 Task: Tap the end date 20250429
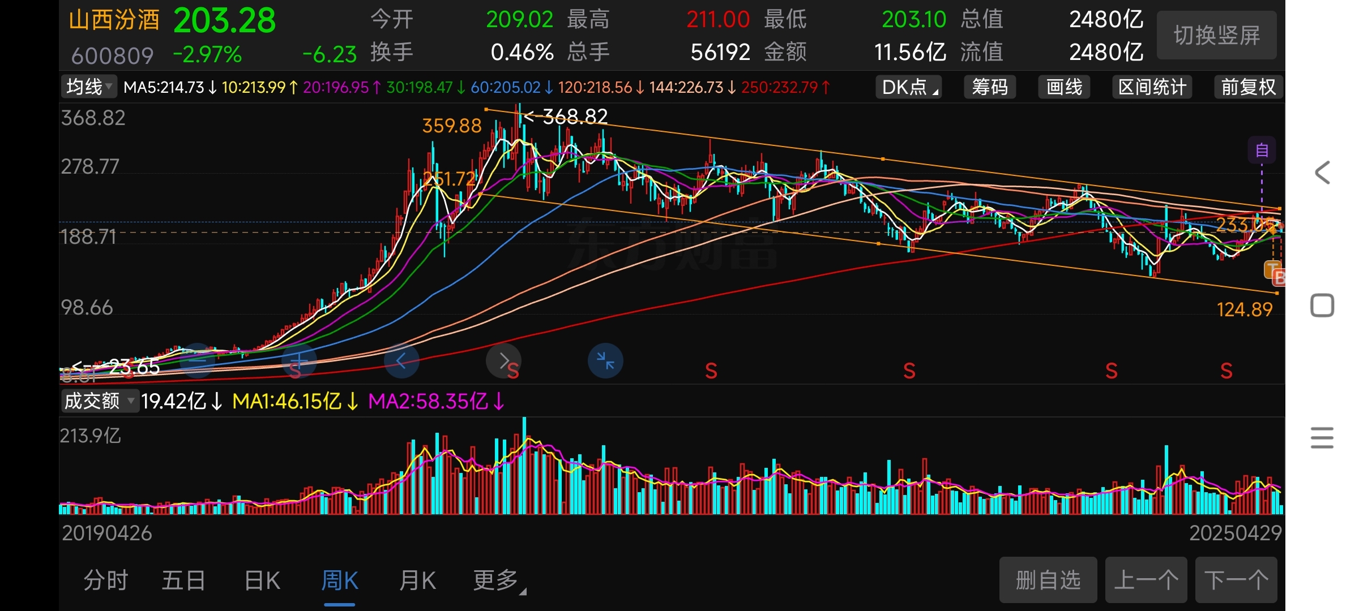1236,533
